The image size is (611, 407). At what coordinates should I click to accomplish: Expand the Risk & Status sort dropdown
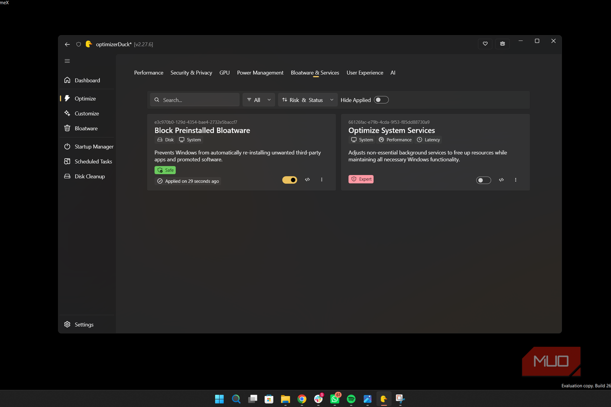307,100
